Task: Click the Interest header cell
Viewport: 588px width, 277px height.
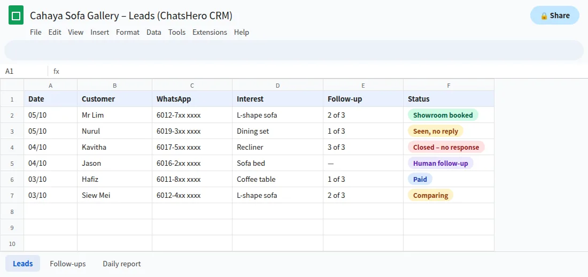Action: [278, 99]
